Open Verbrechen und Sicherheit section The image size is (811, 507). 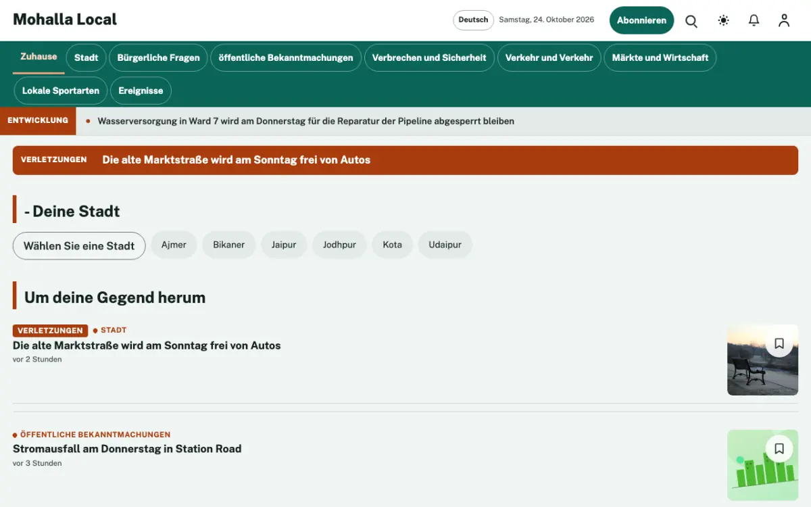click(x=429, y=58)
